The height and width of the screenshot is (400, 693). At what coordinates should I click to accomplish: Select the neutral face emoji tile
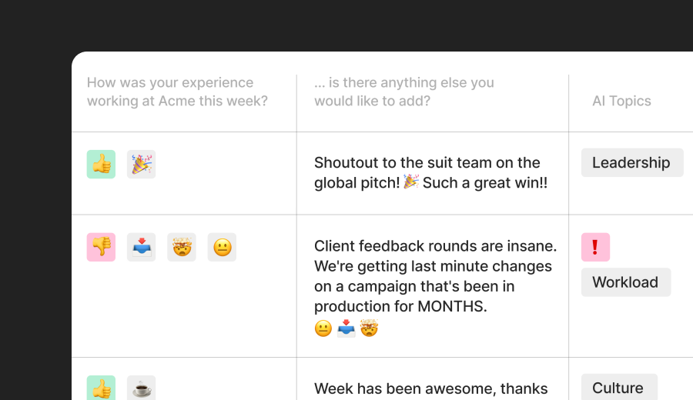pos(222,247)
